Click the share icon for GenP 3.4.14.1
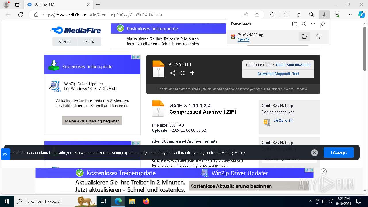 click(x=173, y=73)
